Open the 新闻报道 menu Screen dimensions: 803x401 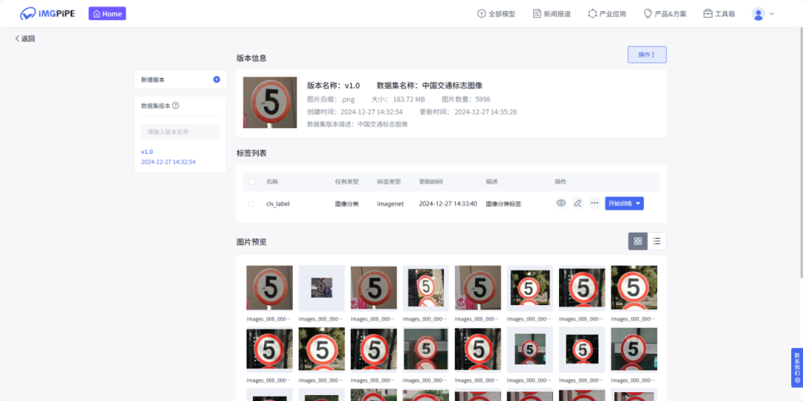point(552,14)
